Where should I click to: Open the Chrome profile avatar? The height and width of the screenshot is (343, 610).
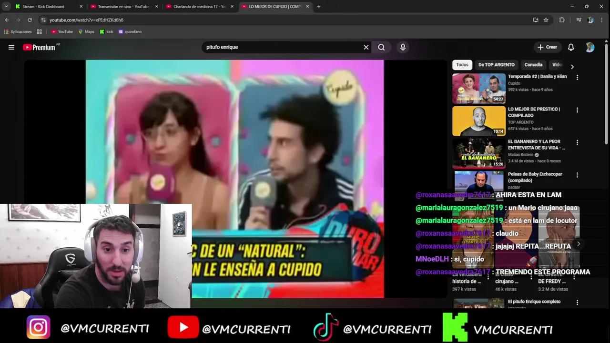(590, 20)
